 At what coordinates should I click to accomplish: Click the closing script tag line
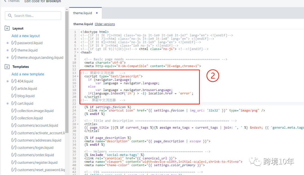[x=93, y=97]
